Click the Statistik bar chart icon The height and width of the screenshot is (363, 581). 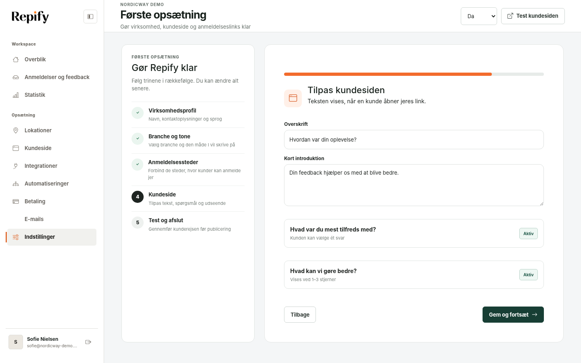click(x=16, y=95)
